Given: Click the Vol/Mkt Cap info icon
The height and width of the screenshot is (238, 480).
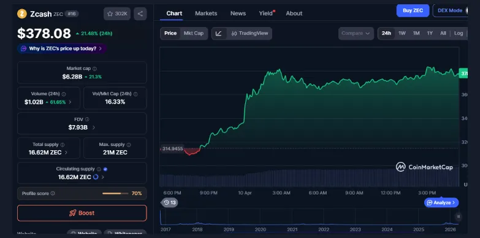Looking at the screenshot, I should 135,94.
